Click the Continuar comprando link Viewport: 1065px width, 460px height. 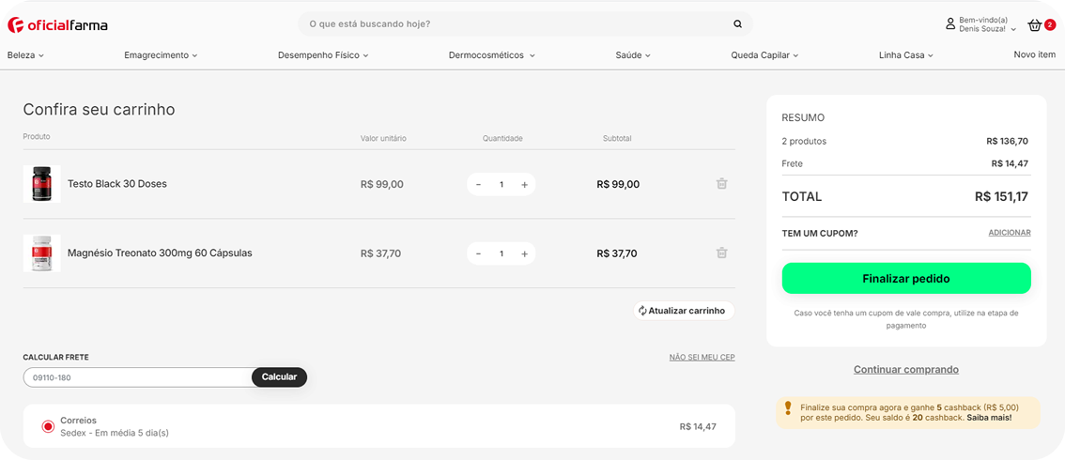905,370
